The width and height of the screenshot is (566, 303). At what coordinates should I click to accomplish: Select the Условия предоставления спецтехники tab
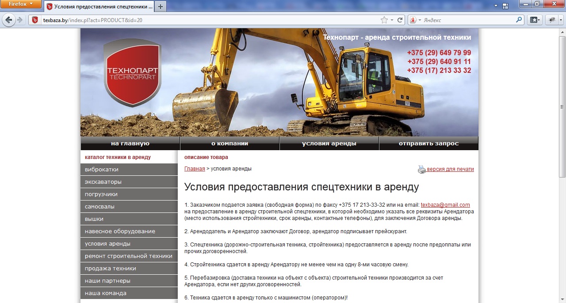point(99,7)
